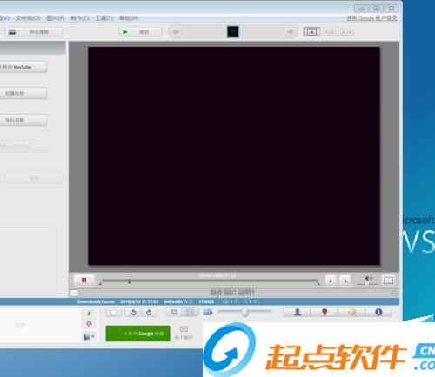435x377 pixels.
Task: Adjust the volume slider under the speaker
Action: pos(367,284)
